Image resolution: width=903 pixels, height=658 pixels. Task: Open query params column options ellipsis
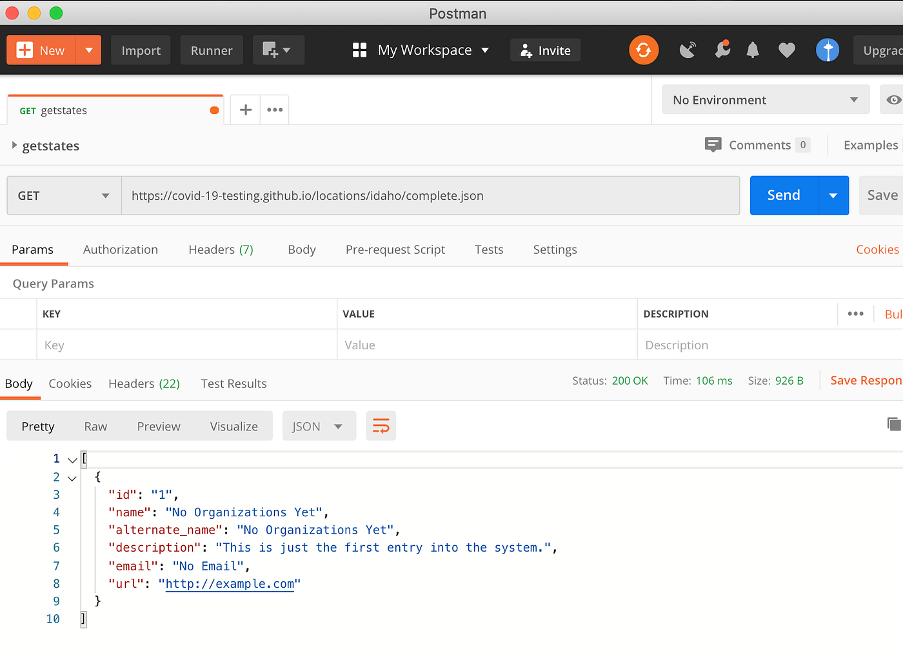coord(856,314)
